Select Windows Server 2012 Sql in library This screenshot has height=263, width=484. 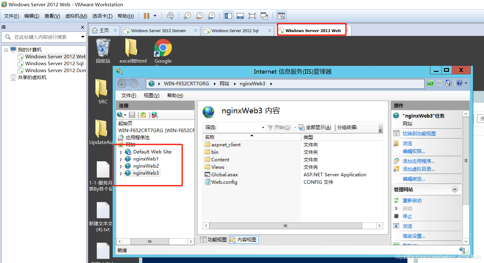(54, 64)
